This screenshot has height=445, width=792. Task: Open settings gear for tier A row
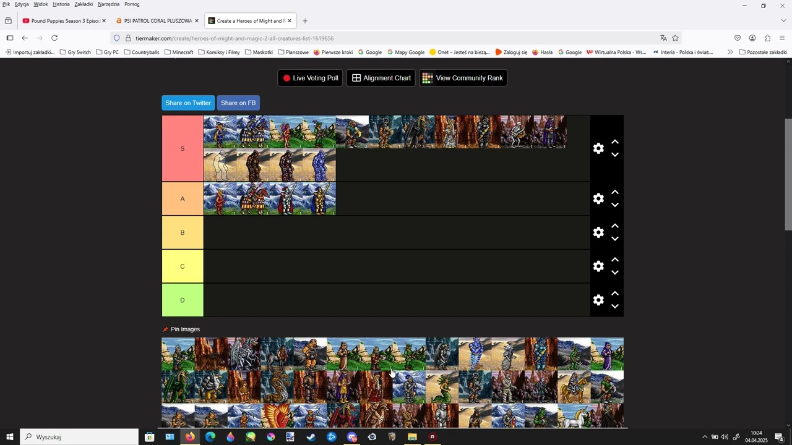(598, 199)
